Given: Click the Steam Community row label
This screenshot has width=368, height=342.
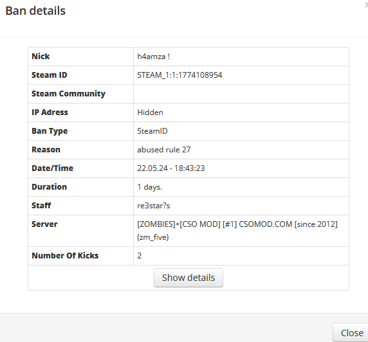Looking at the screenshot, I should 68,94.
